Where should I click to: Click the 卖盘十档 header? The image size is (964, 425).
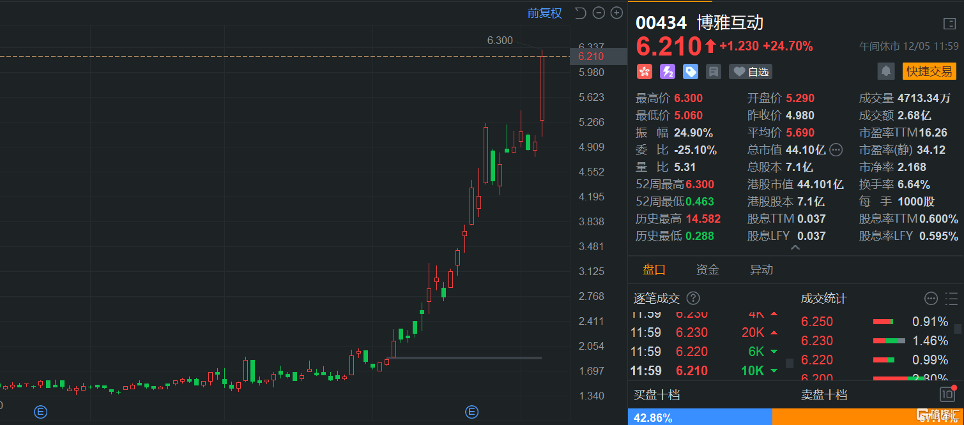[824, 395]
